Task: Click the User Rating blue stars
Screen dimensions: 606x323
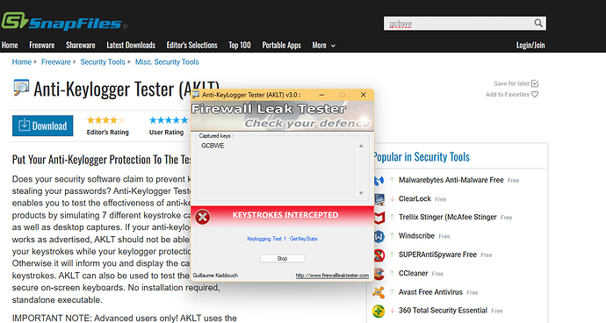Action: point(169,120)
